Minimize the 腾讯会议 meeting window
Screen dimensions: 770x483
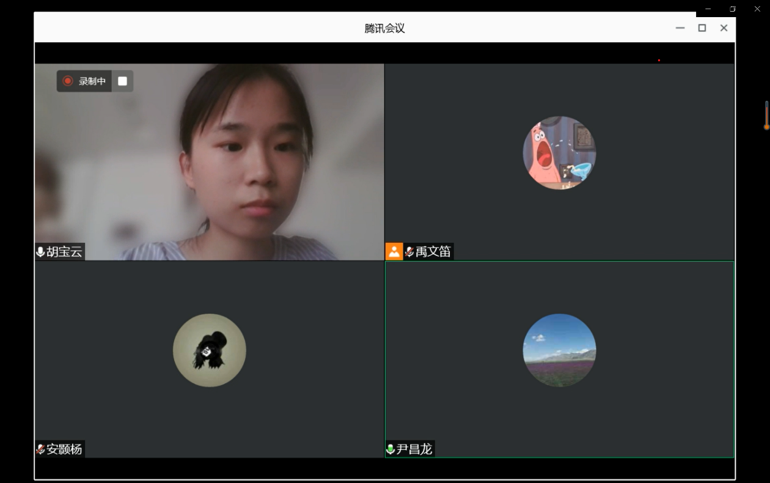(x=680, y=28)
